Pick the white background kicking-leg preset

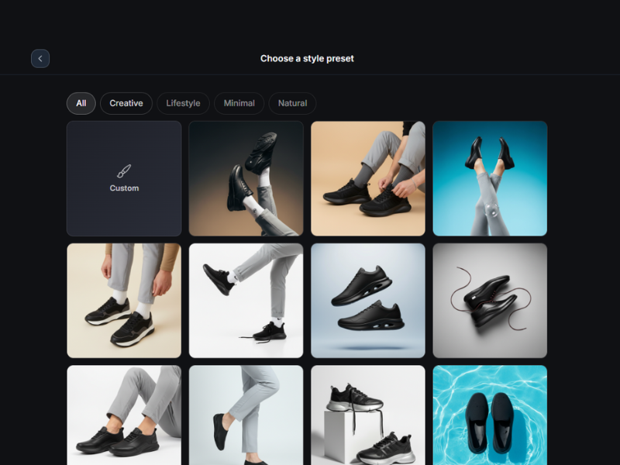[x=246, y=301]
